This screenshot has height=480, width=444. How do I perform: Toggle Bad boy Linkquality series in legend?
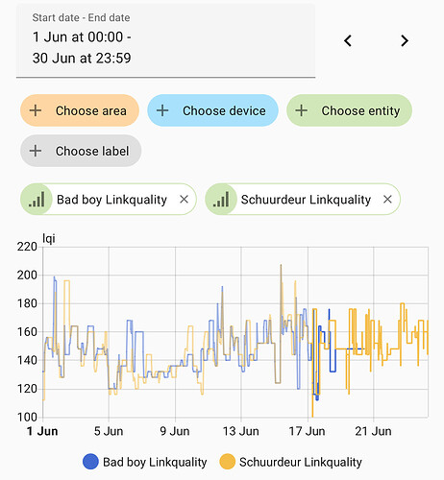[145, 462]
